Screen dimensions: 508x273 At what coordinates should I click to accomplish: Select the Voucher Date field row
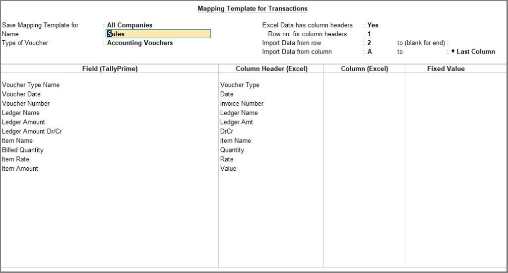click(x=21, y=94)
